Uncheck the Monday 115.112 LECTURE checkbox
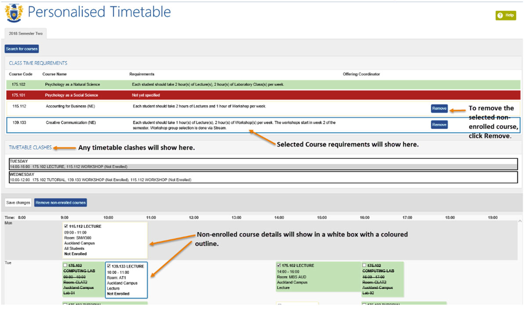This screenshot has width=527, height=316. pos(66,226)
